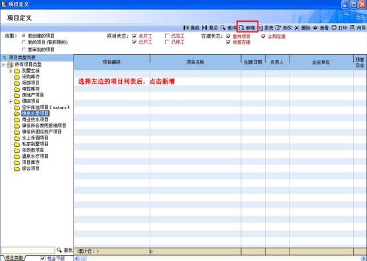Open the 查询 search tool
The height and width of the screenshot is (261, 367).
(228, 28)
